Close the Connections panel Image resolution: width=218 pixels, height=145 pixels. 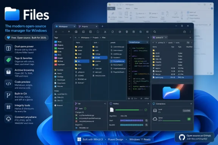[191, 103]
